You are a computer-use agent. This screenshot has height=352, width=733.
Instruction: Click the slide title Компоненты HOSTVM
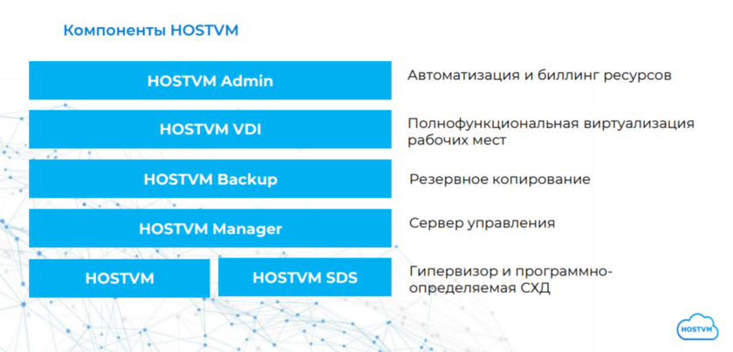click(150, 30)
